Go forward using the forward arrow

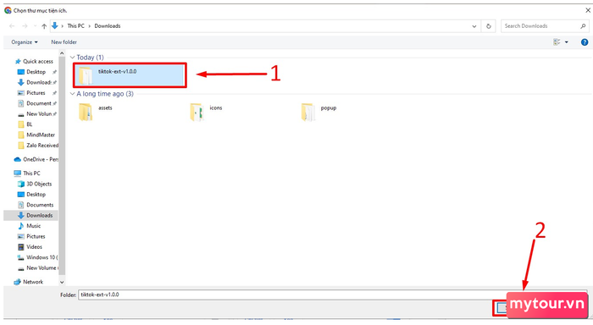tap(25, 26)
